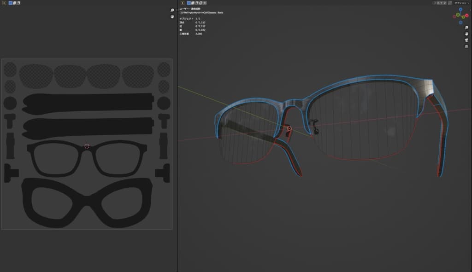Enable the first select mode in UV editor header

11,3
